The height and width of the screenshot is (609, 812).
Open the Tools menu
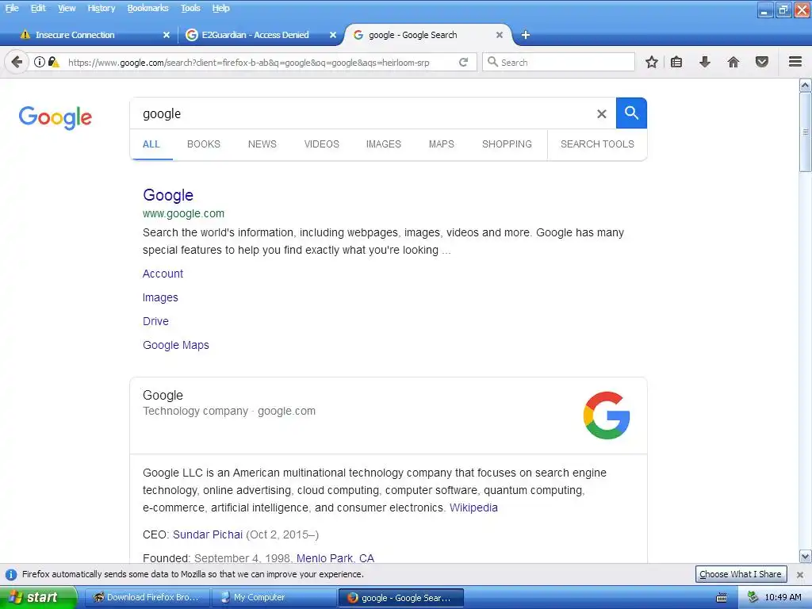pos(190,8)
